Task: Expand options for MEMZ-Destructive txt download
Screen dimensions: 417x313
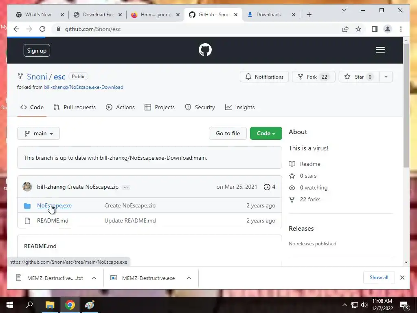Action: (x=94, y=278)
